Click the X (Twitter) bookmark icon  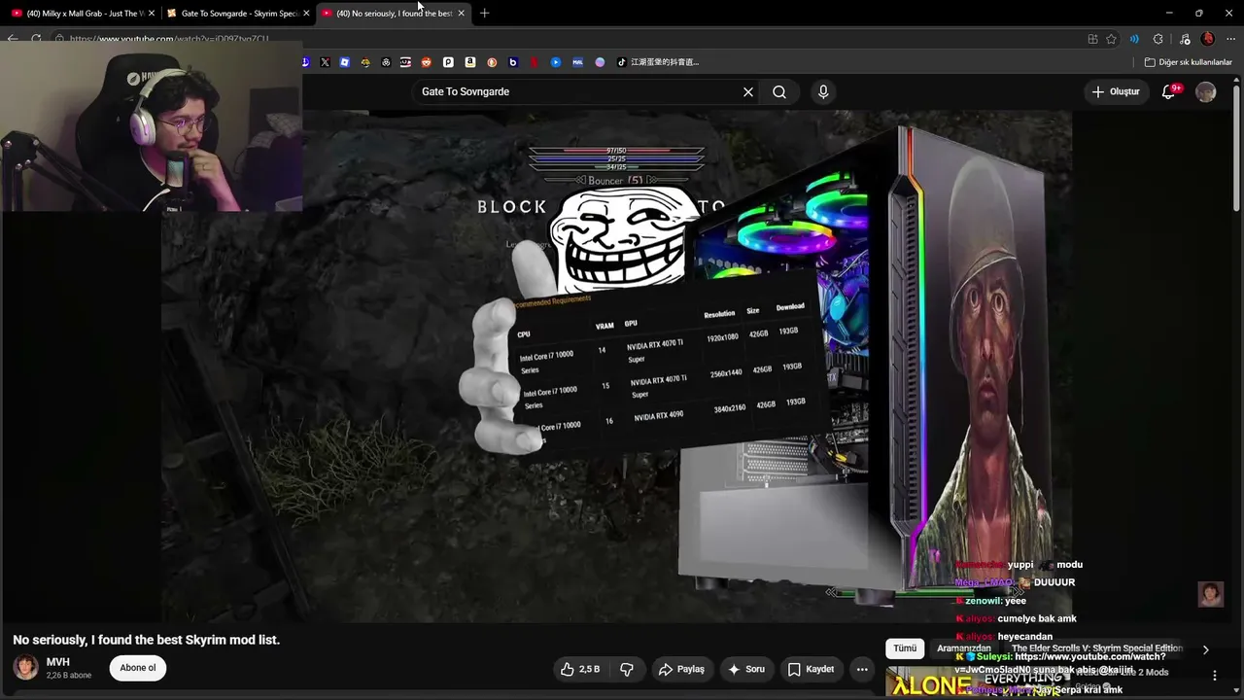click(x=325, y=62)
